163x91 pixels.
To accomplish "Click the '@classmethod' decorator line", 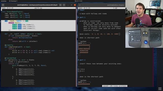I will pyautogui.click(x=10, y=58).
